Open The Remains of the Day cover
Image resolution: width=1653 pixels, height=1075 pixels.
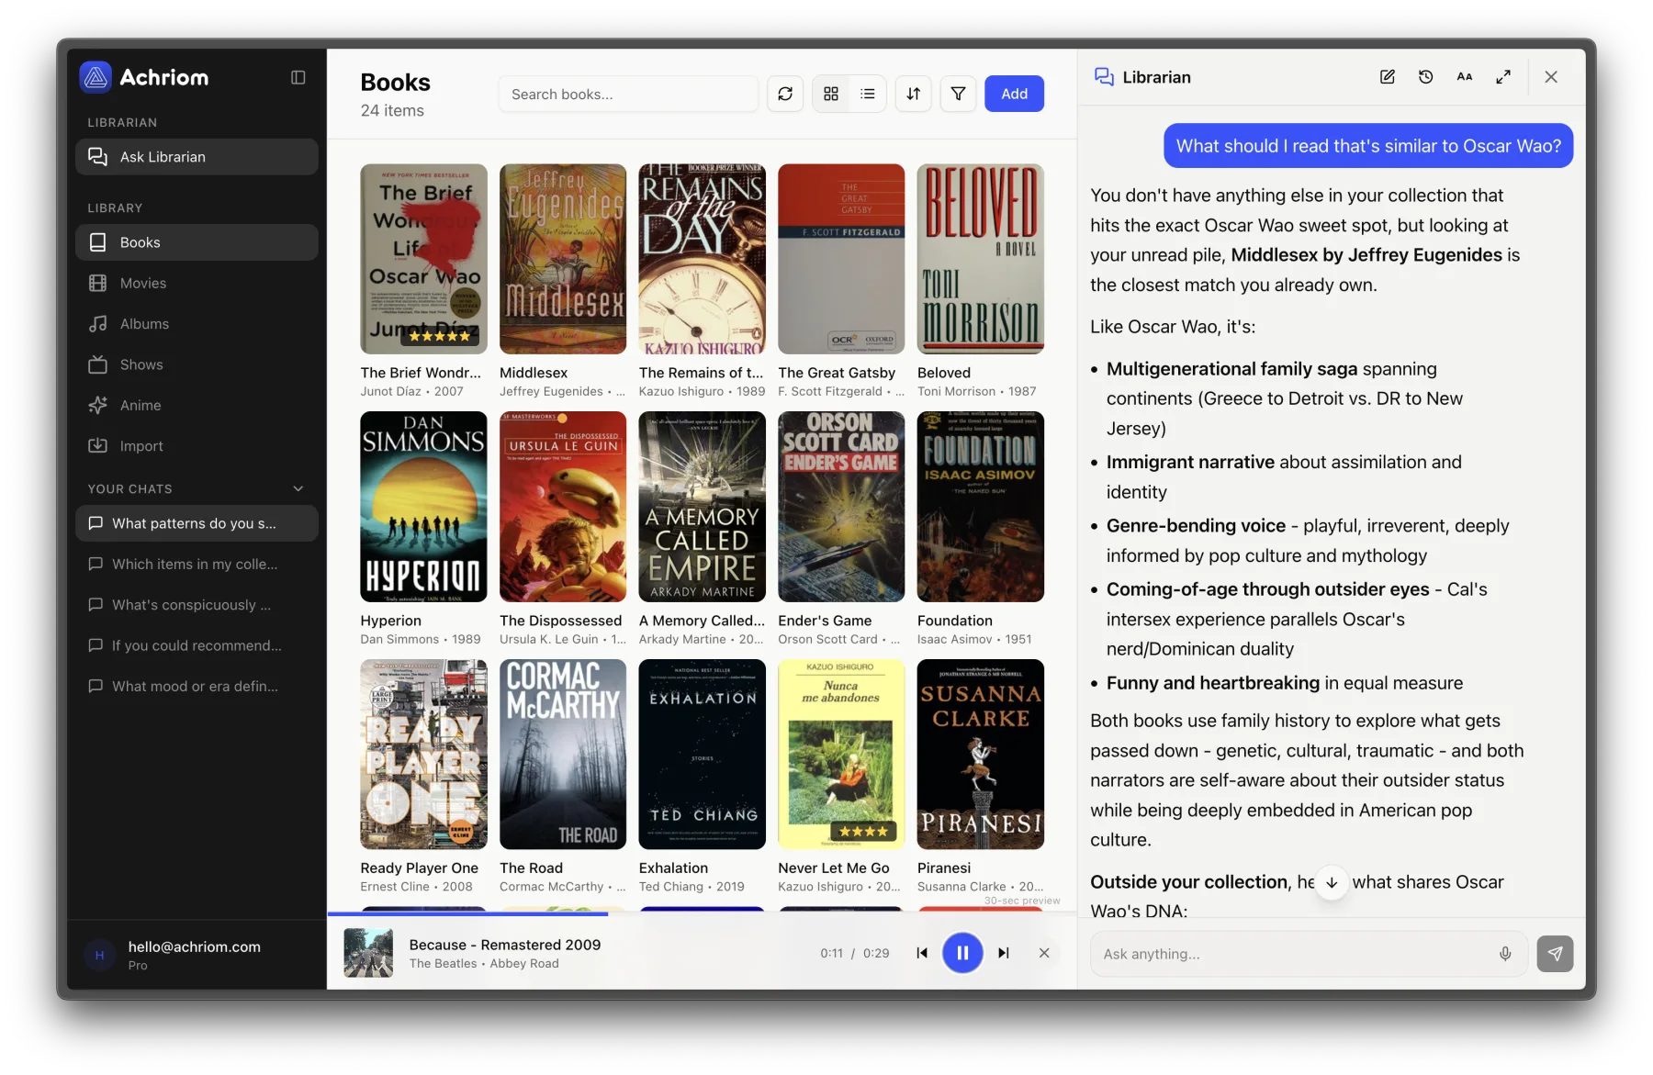703,259
